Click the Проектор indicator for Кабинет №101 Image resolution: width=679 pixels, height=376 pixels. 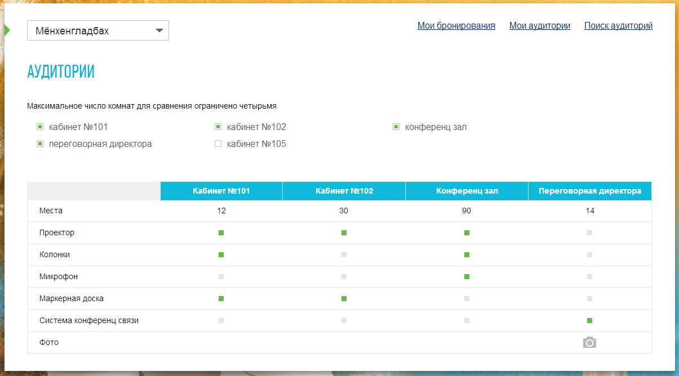[221, 232]
